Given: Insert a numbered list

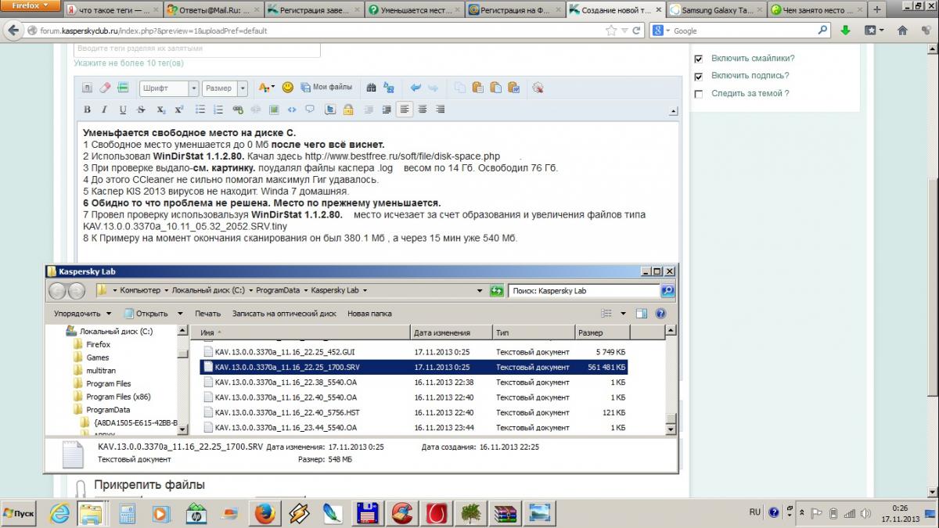Looking at the screenshot, I should coord(218,110).
